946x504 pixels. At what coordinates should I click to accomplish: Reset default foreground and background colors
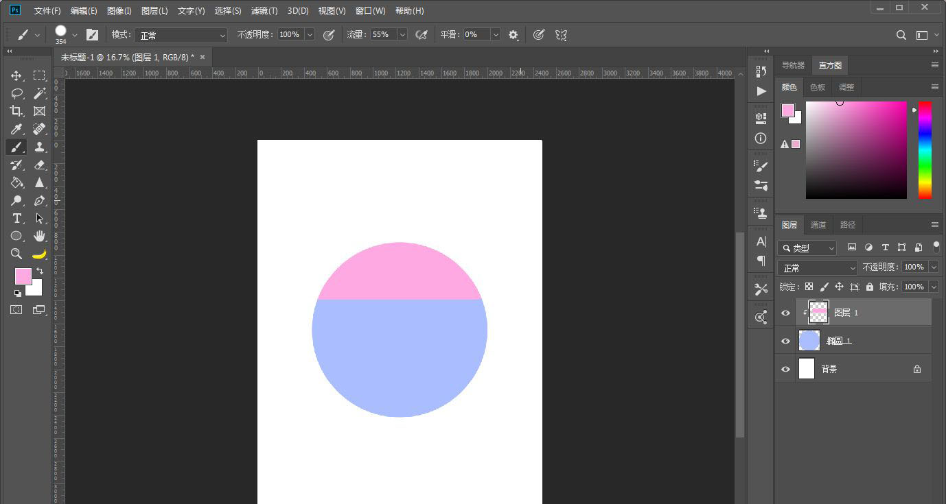click(17, 293)
